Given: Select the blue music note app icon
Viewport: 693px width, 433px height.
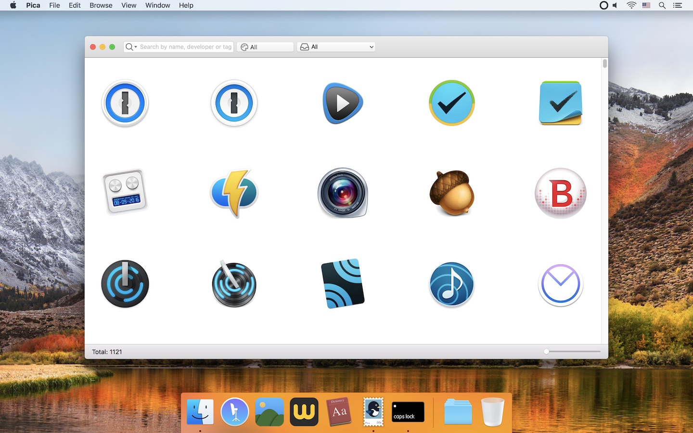Looking at the screenshot, I should 452,284.
